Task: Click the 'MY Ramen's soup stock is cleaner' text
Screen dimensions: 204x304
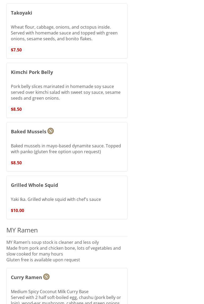Action: pyautogui.click(x=52, y=242)
